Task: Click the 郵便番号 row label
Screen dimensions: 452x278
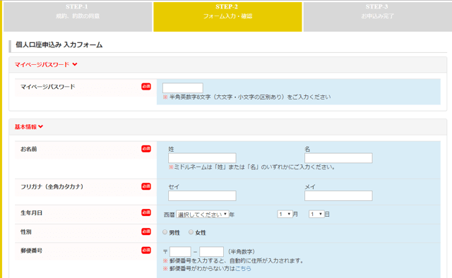Action: tap(31, 250)
